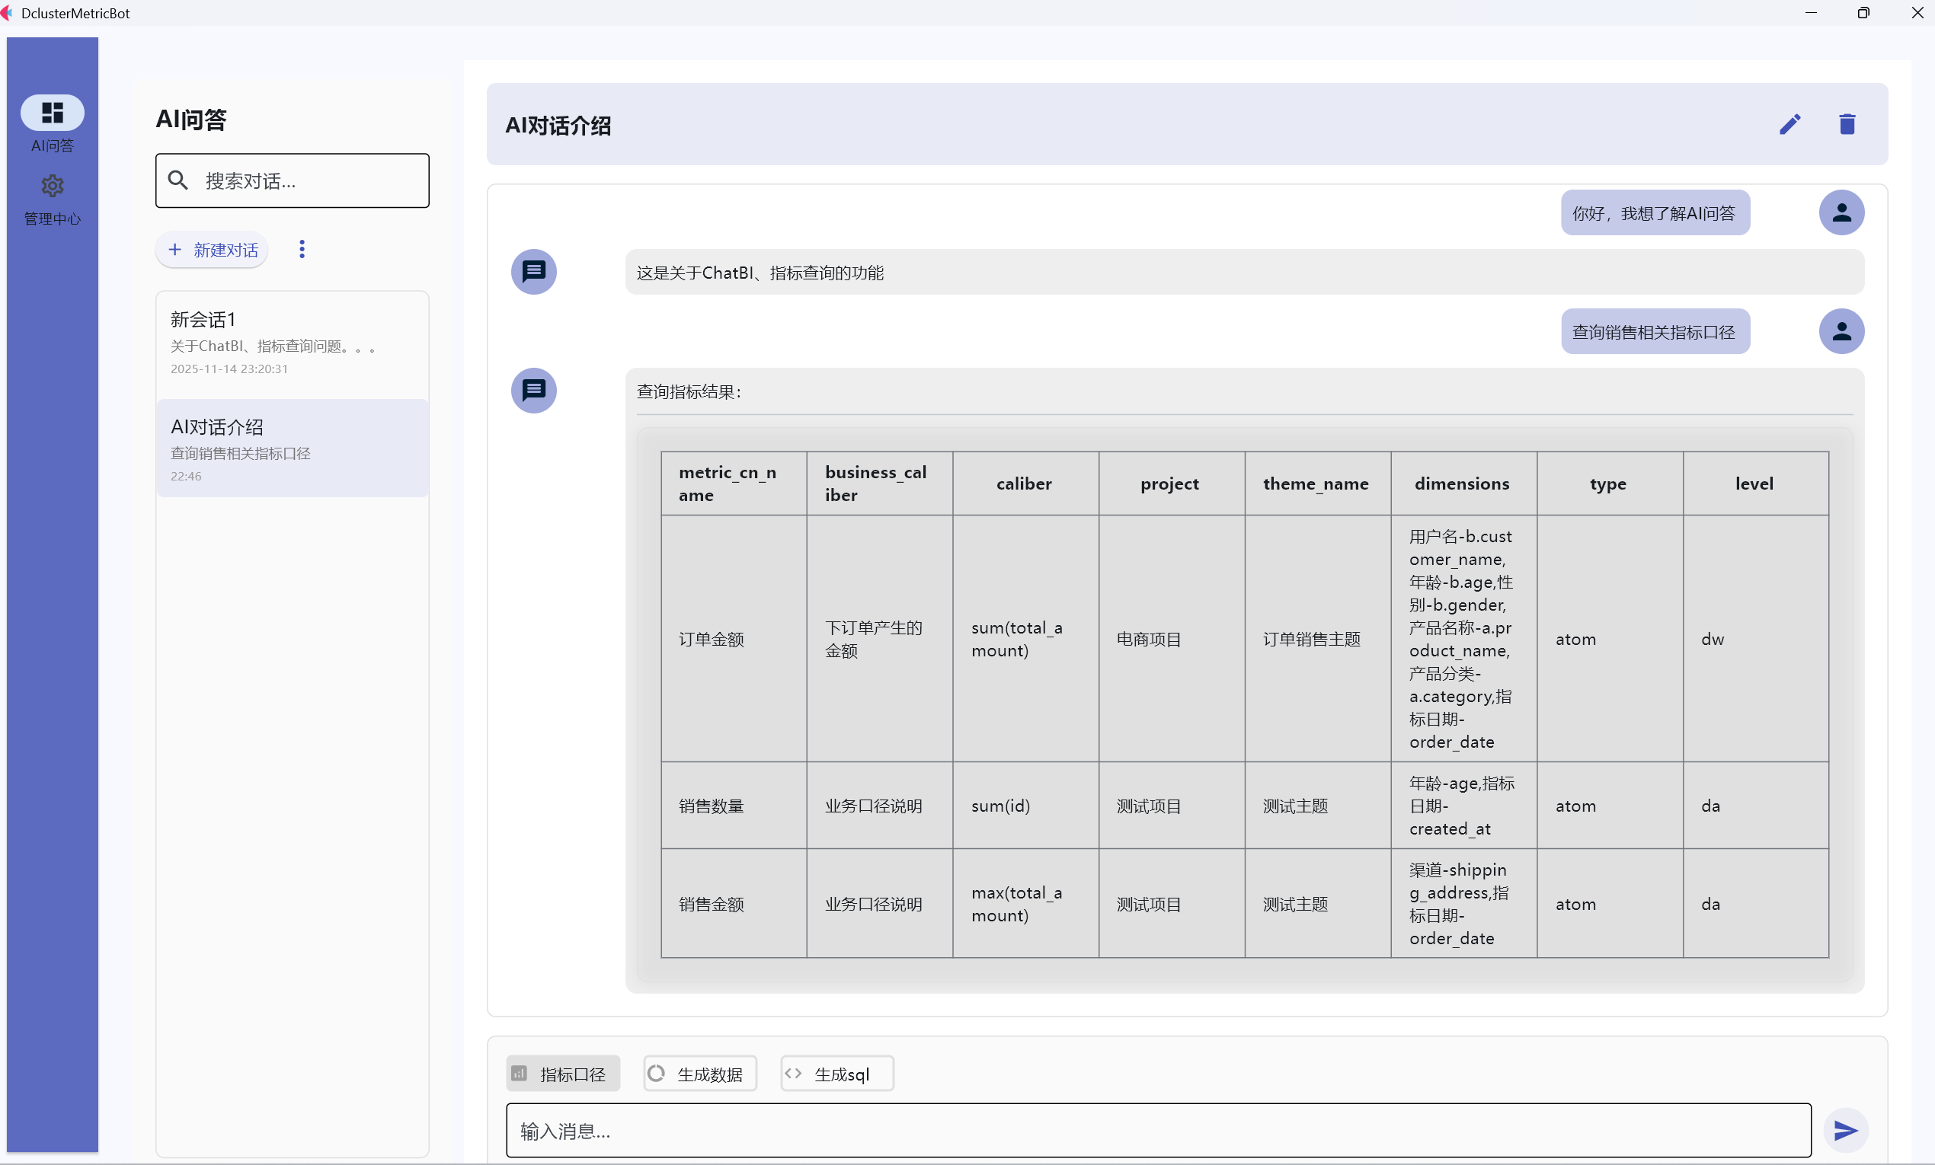Toggle the 生成数据 mode chip
Image resolution: width=1935 pixels, height=1165 pixels.
point(699,1074)
